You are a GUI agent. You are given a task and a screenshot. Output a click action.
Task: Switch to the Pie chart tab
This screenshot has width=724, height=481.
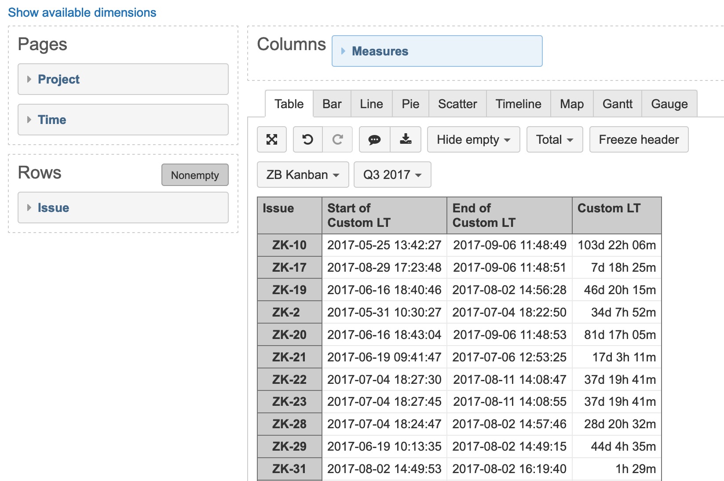410,104
